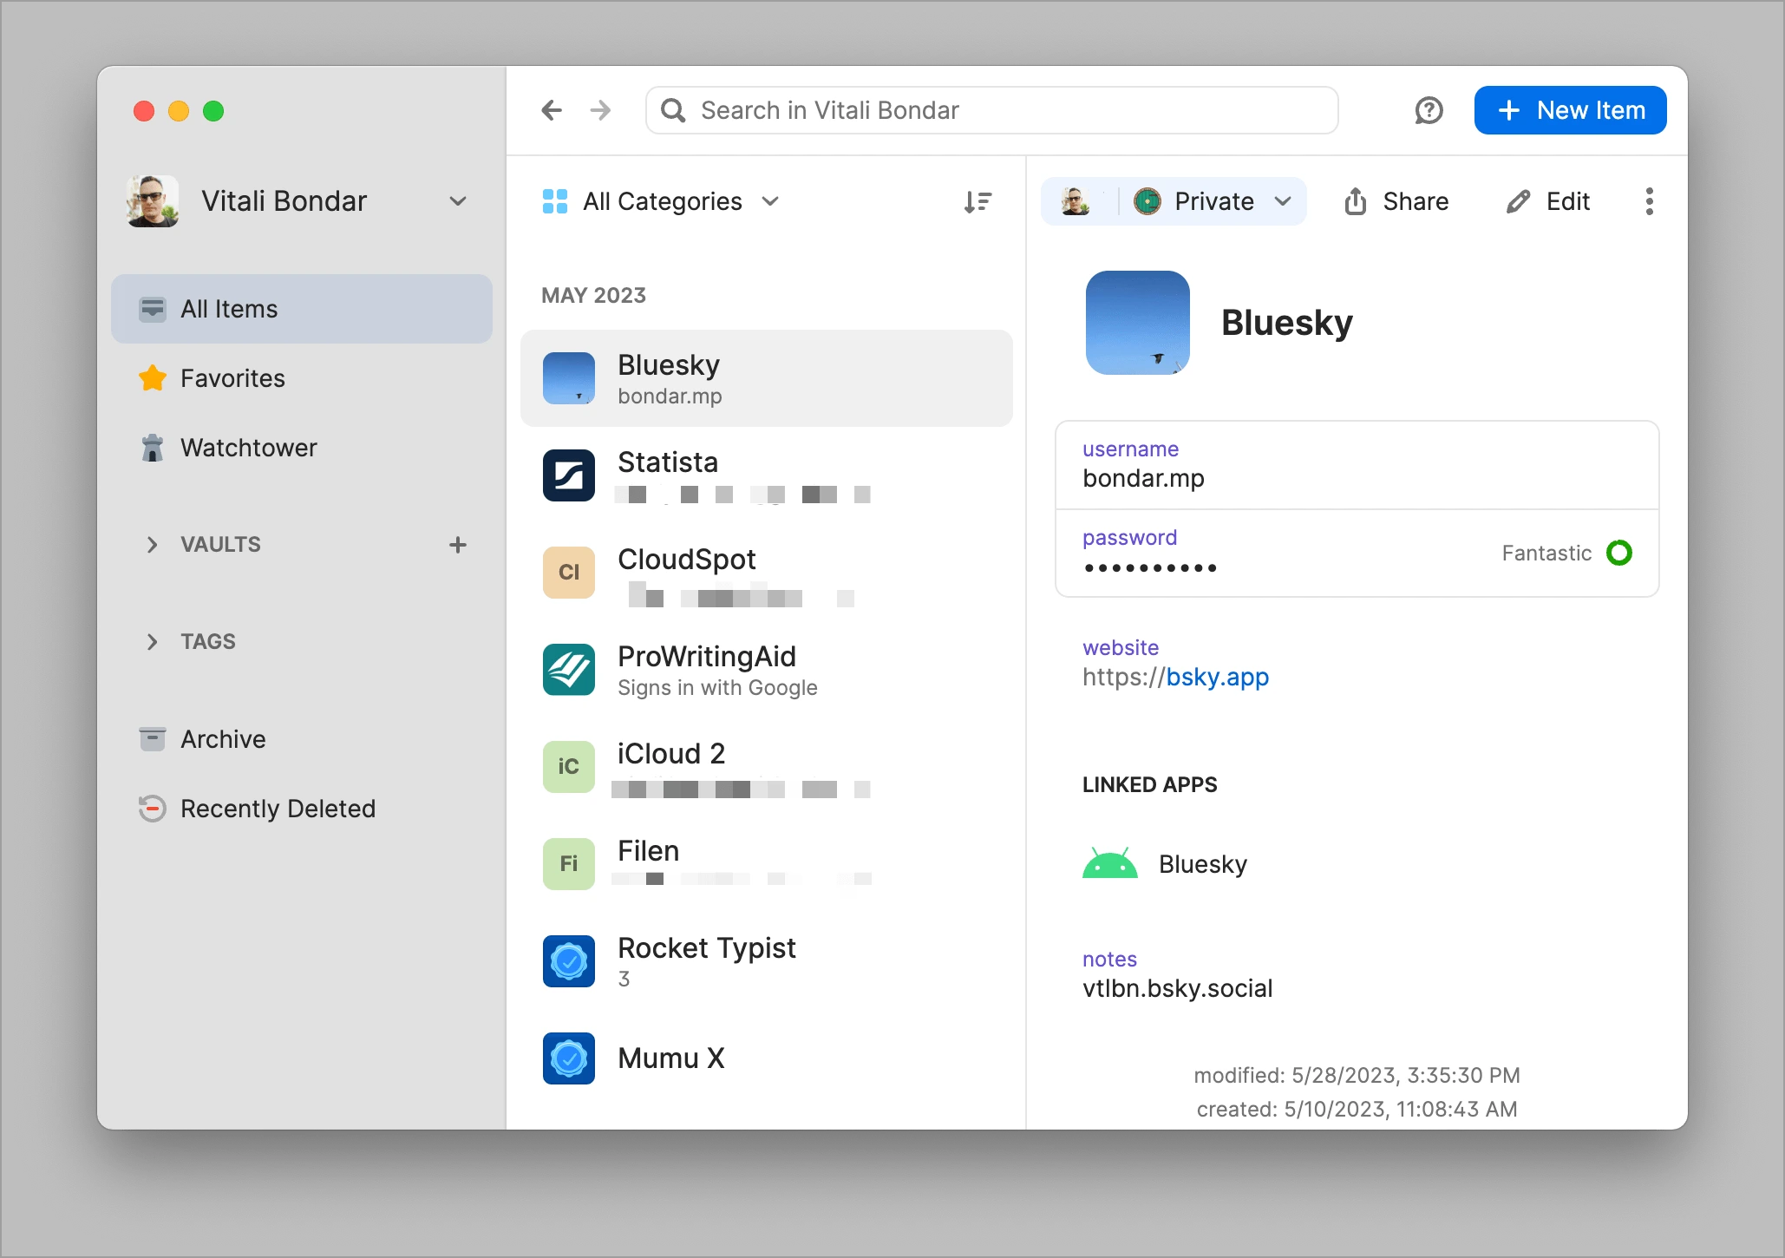Click the Rocket Typist badge icon
The height and width of the screenshot is (1258, 1785).
tap(569, 961)
